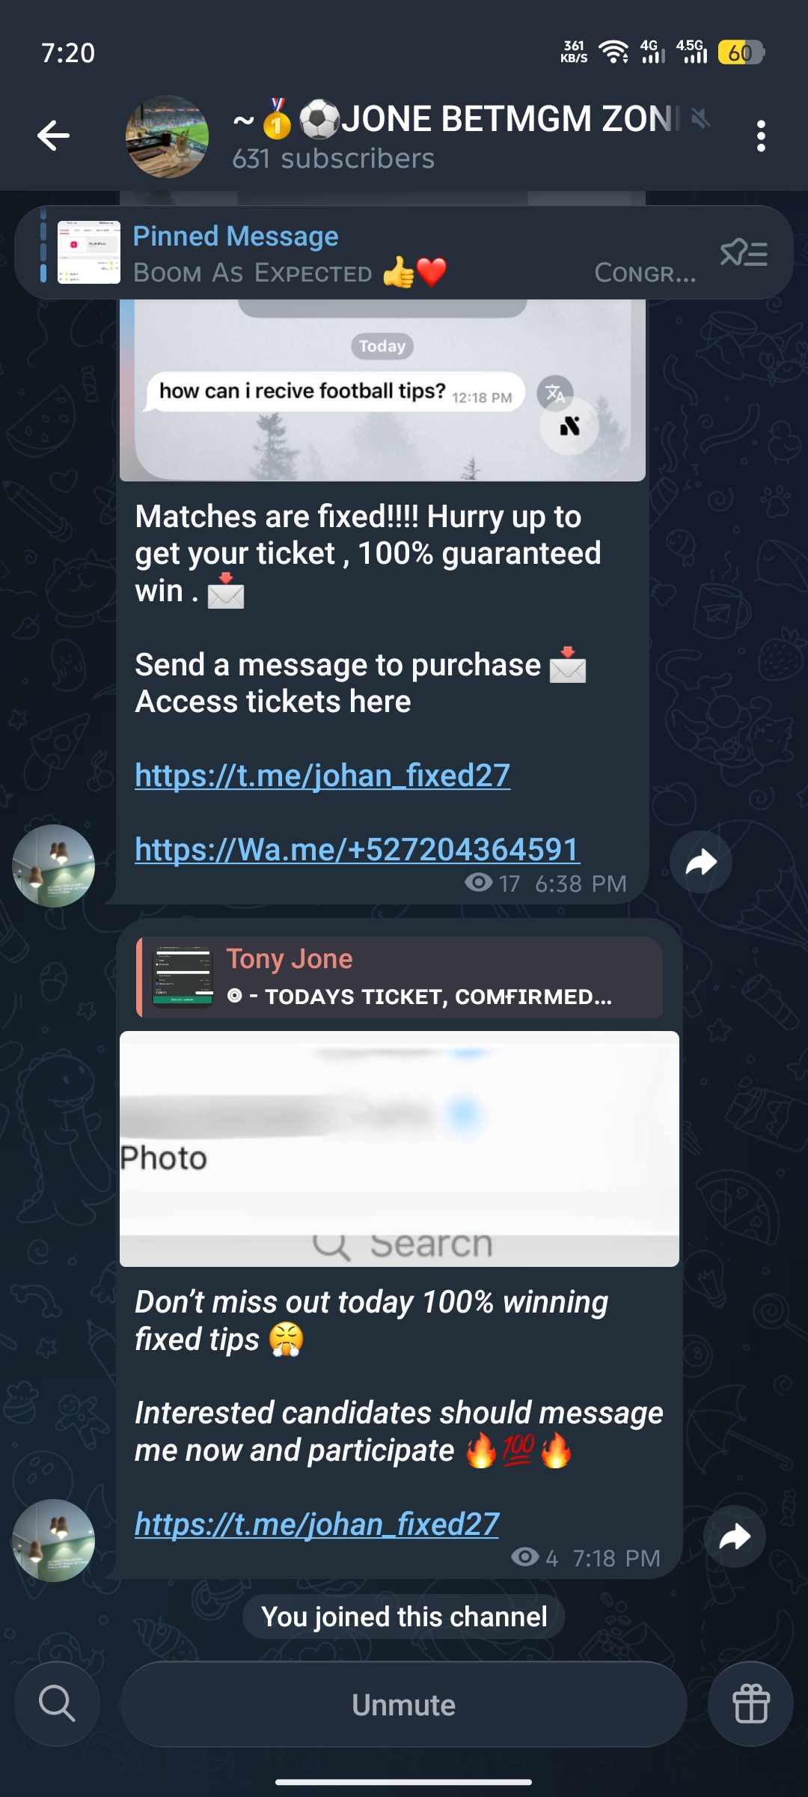
Task: Unmute the channel
Action: [404, 1705]
